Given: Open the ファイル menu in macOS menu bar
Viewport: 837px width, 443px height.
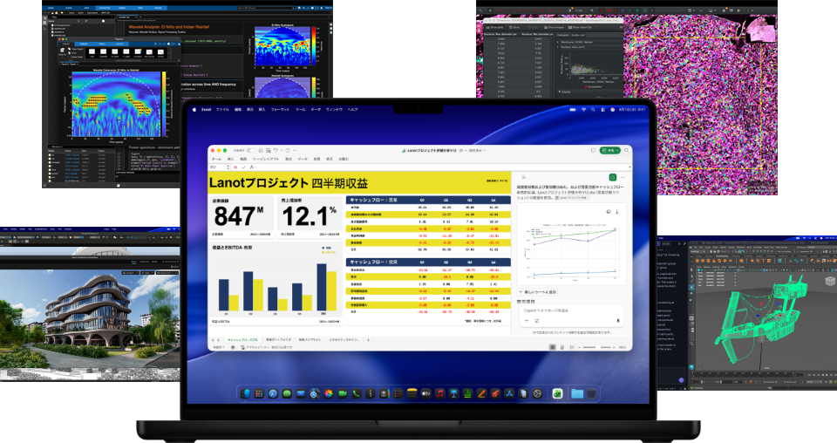Looking at the screenshot, I should (221, 109).
